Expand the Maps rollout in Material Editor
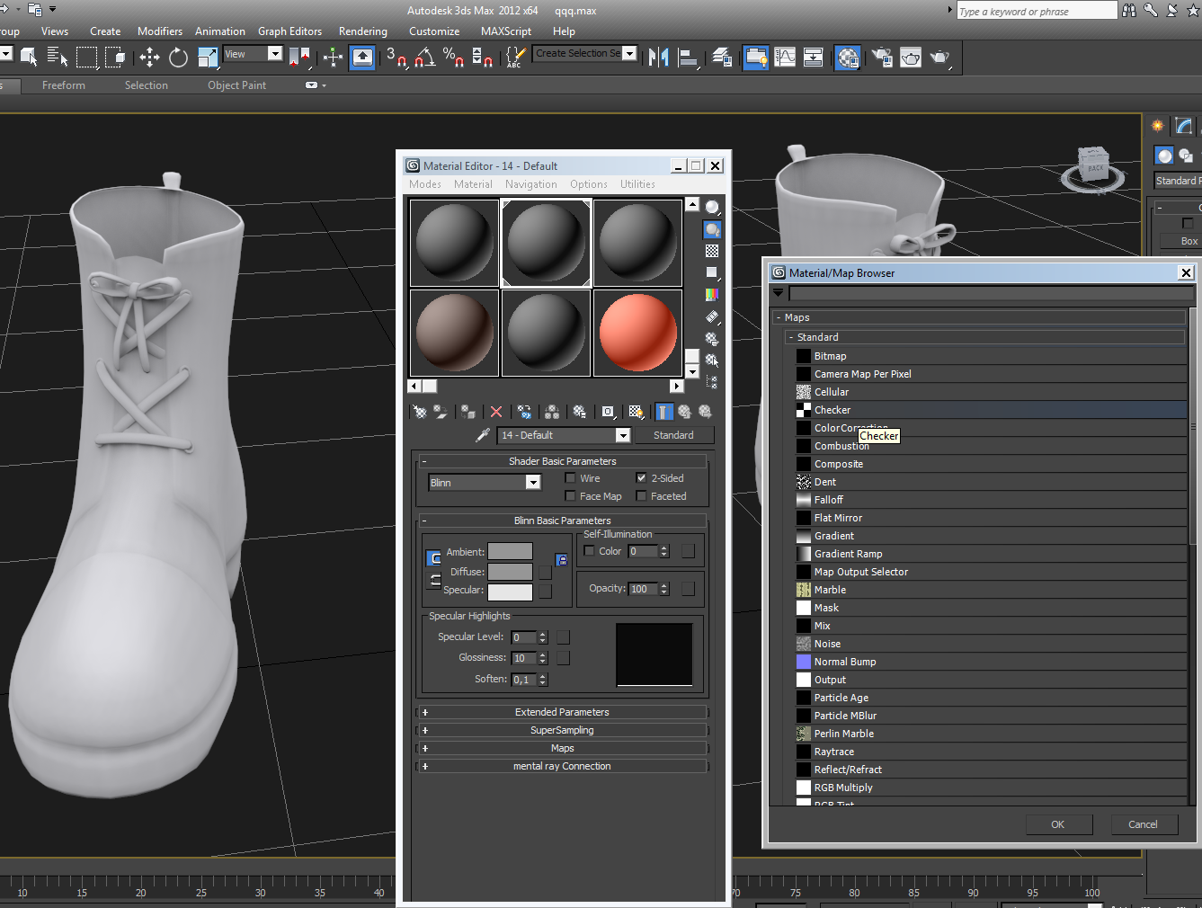 tap(562, 748)
